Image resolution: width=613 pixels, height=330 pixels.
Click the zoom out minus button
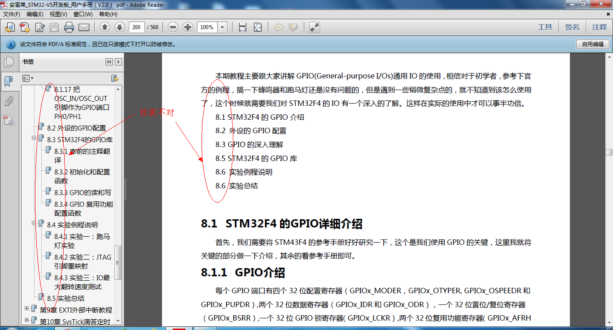173,27
